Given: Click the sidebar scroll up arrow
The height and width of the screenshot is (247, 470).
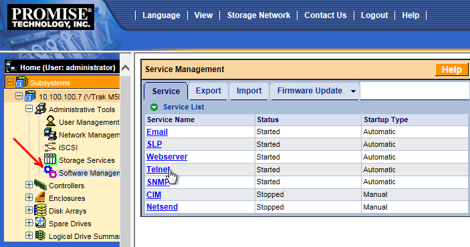Looking at the screenshot, I should (125, 68).
